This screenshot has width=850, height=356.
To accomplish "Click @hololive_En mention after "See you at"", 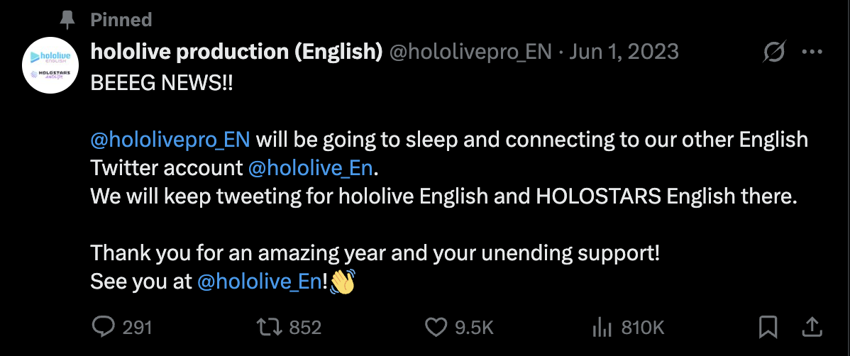I will (x=259, y=282).
